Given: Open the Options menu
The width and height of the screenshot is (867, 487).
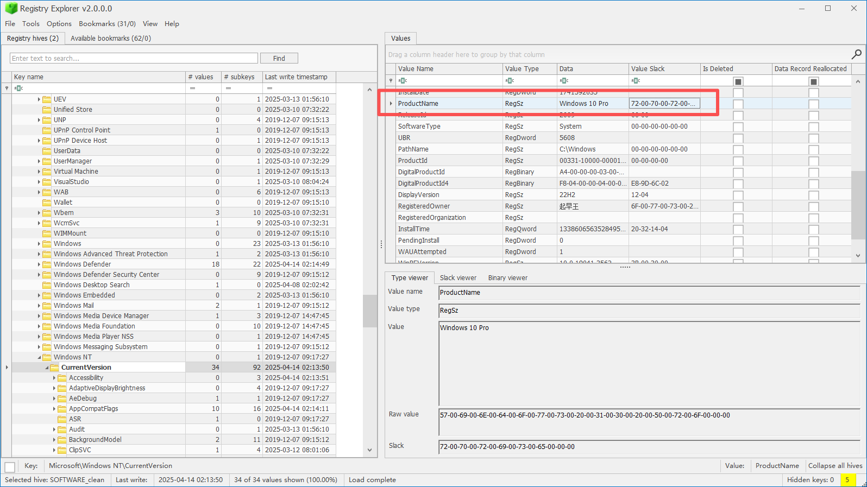Looking at the screenshot, I should (59, 24).
